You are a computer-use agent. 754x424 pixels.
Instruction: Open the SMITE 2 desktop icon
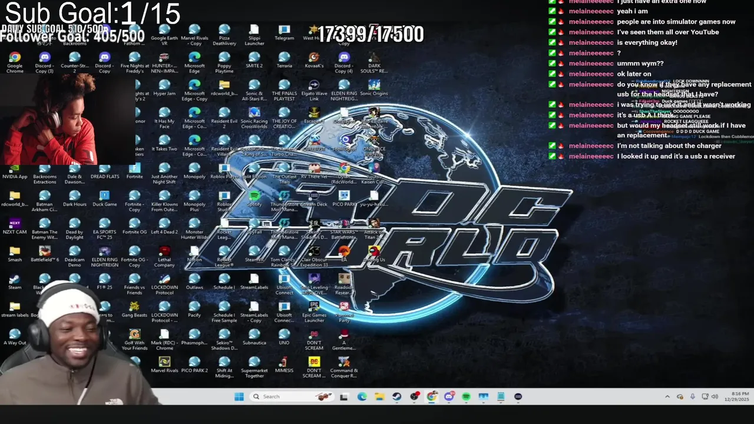(254, 60)
